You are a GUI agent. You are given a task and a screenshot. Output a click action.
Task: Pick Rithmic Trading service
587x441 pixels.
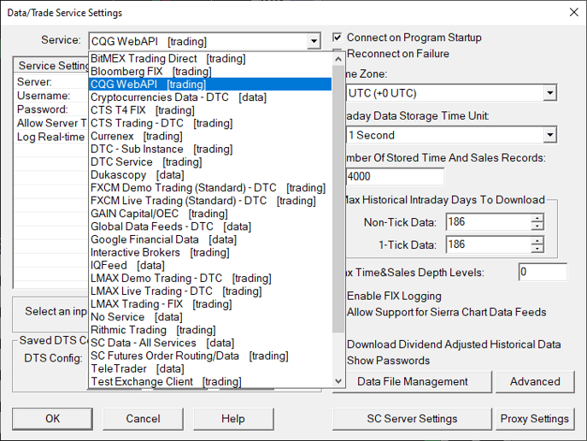click(x=210, y=330)
